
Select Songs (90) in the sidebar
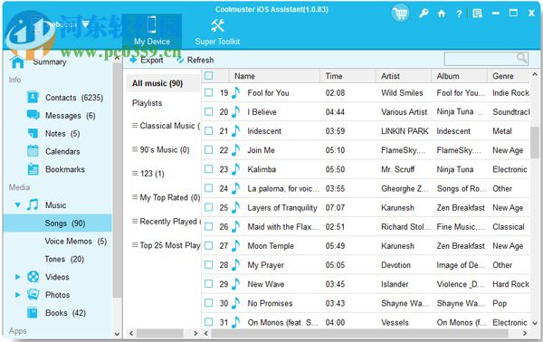pos(58,223)
